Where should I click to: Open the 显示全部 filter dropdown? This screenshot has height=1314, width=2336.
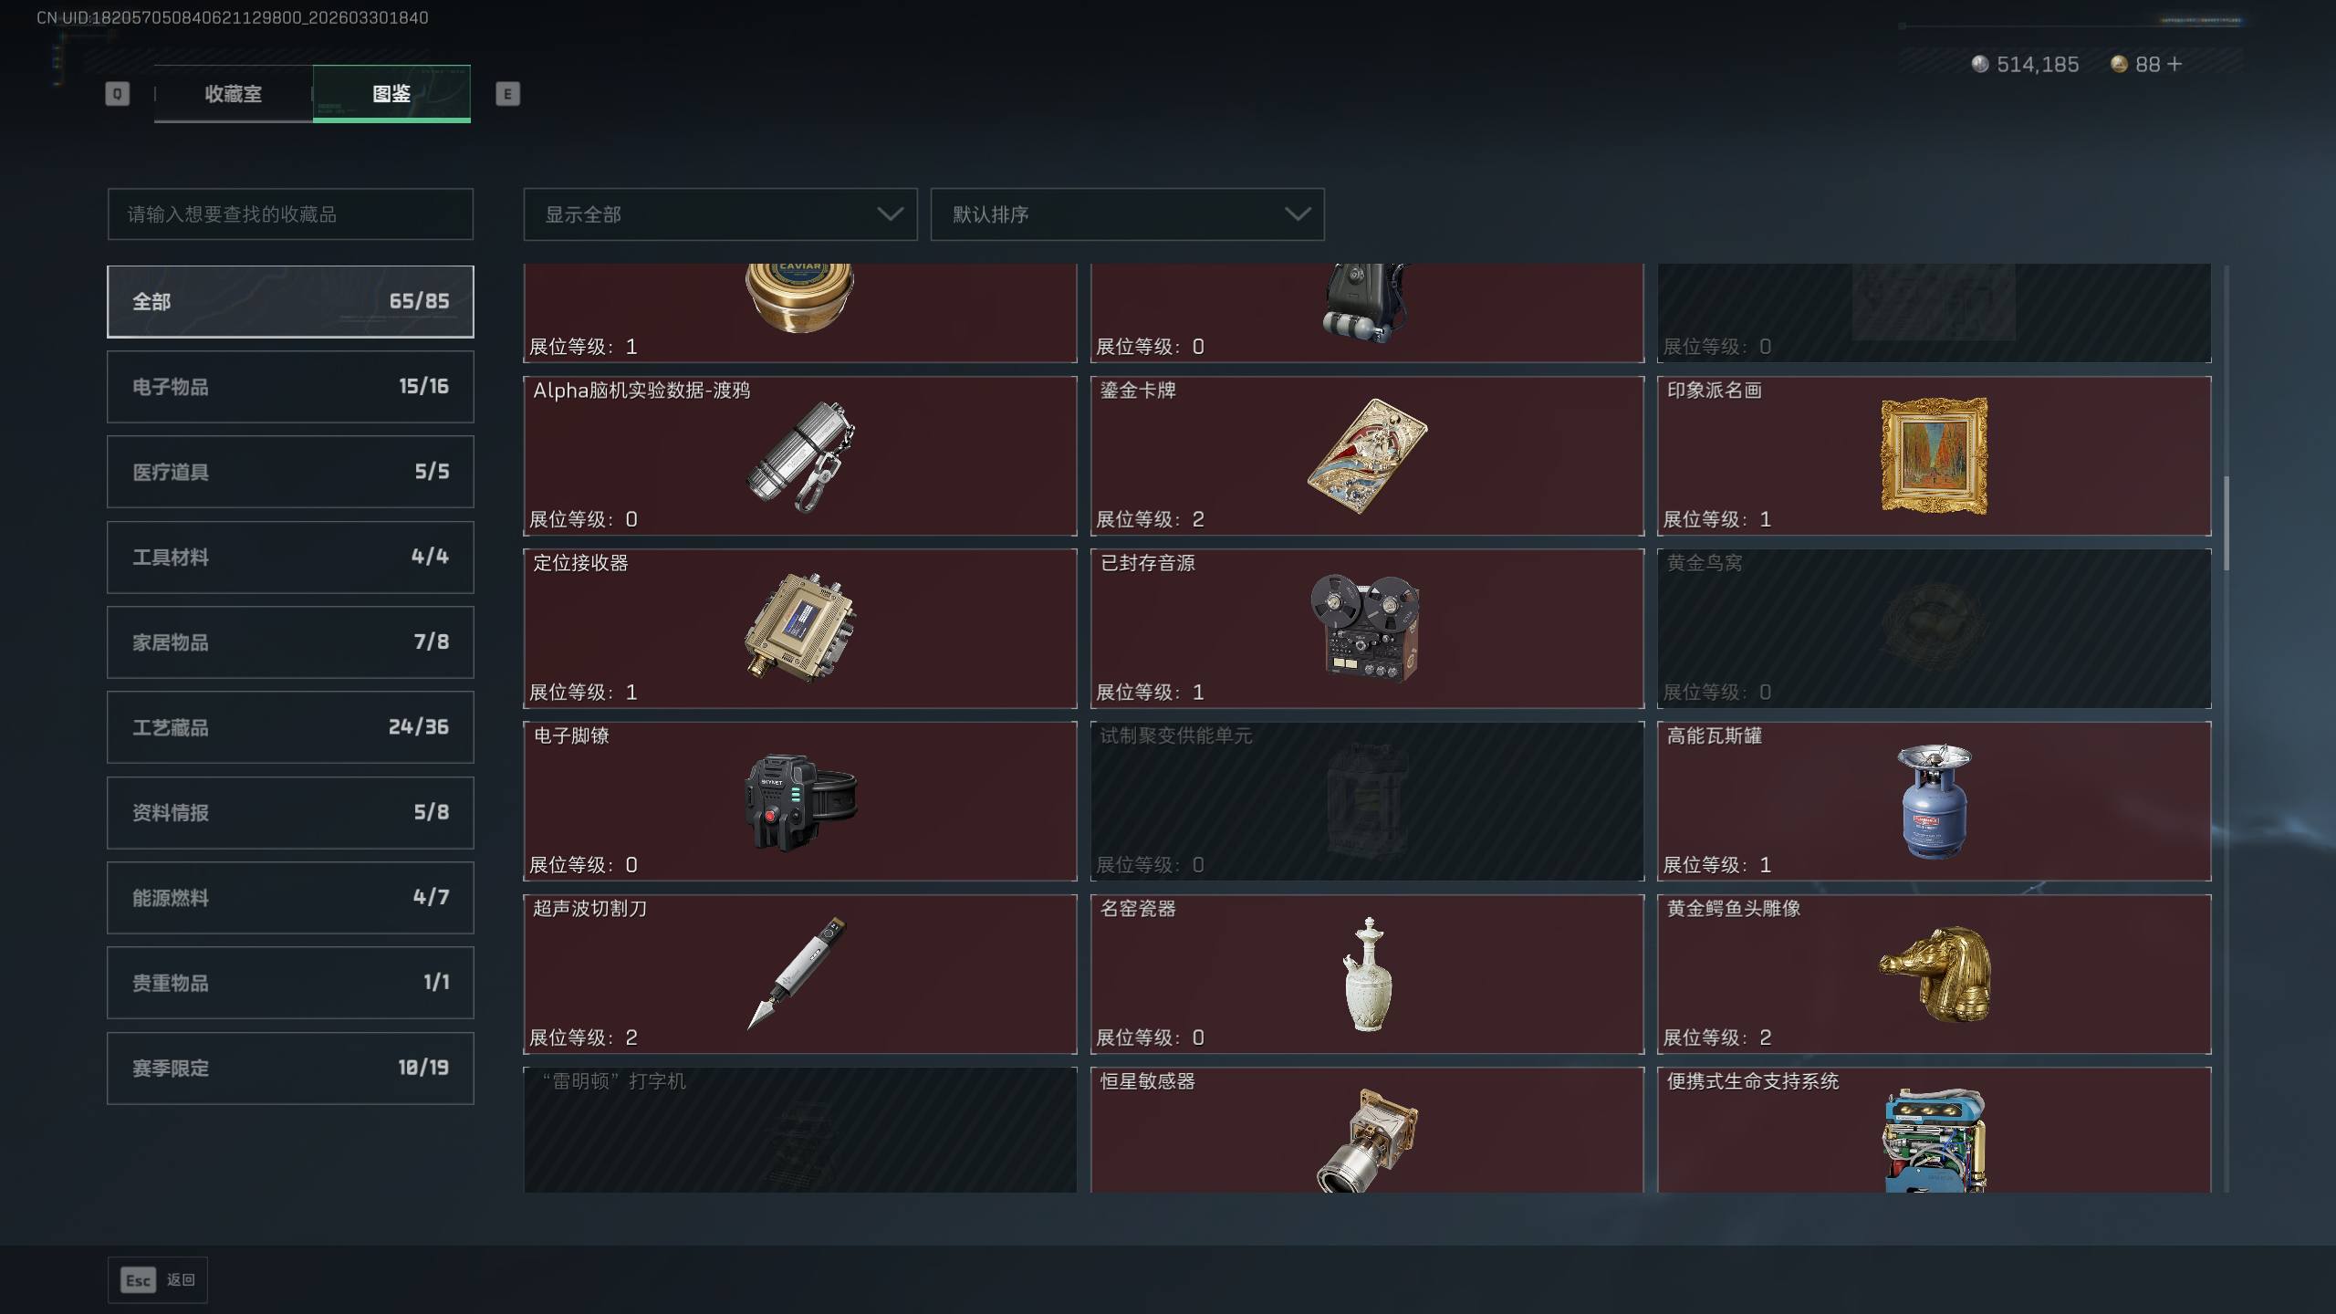[720, 214]
